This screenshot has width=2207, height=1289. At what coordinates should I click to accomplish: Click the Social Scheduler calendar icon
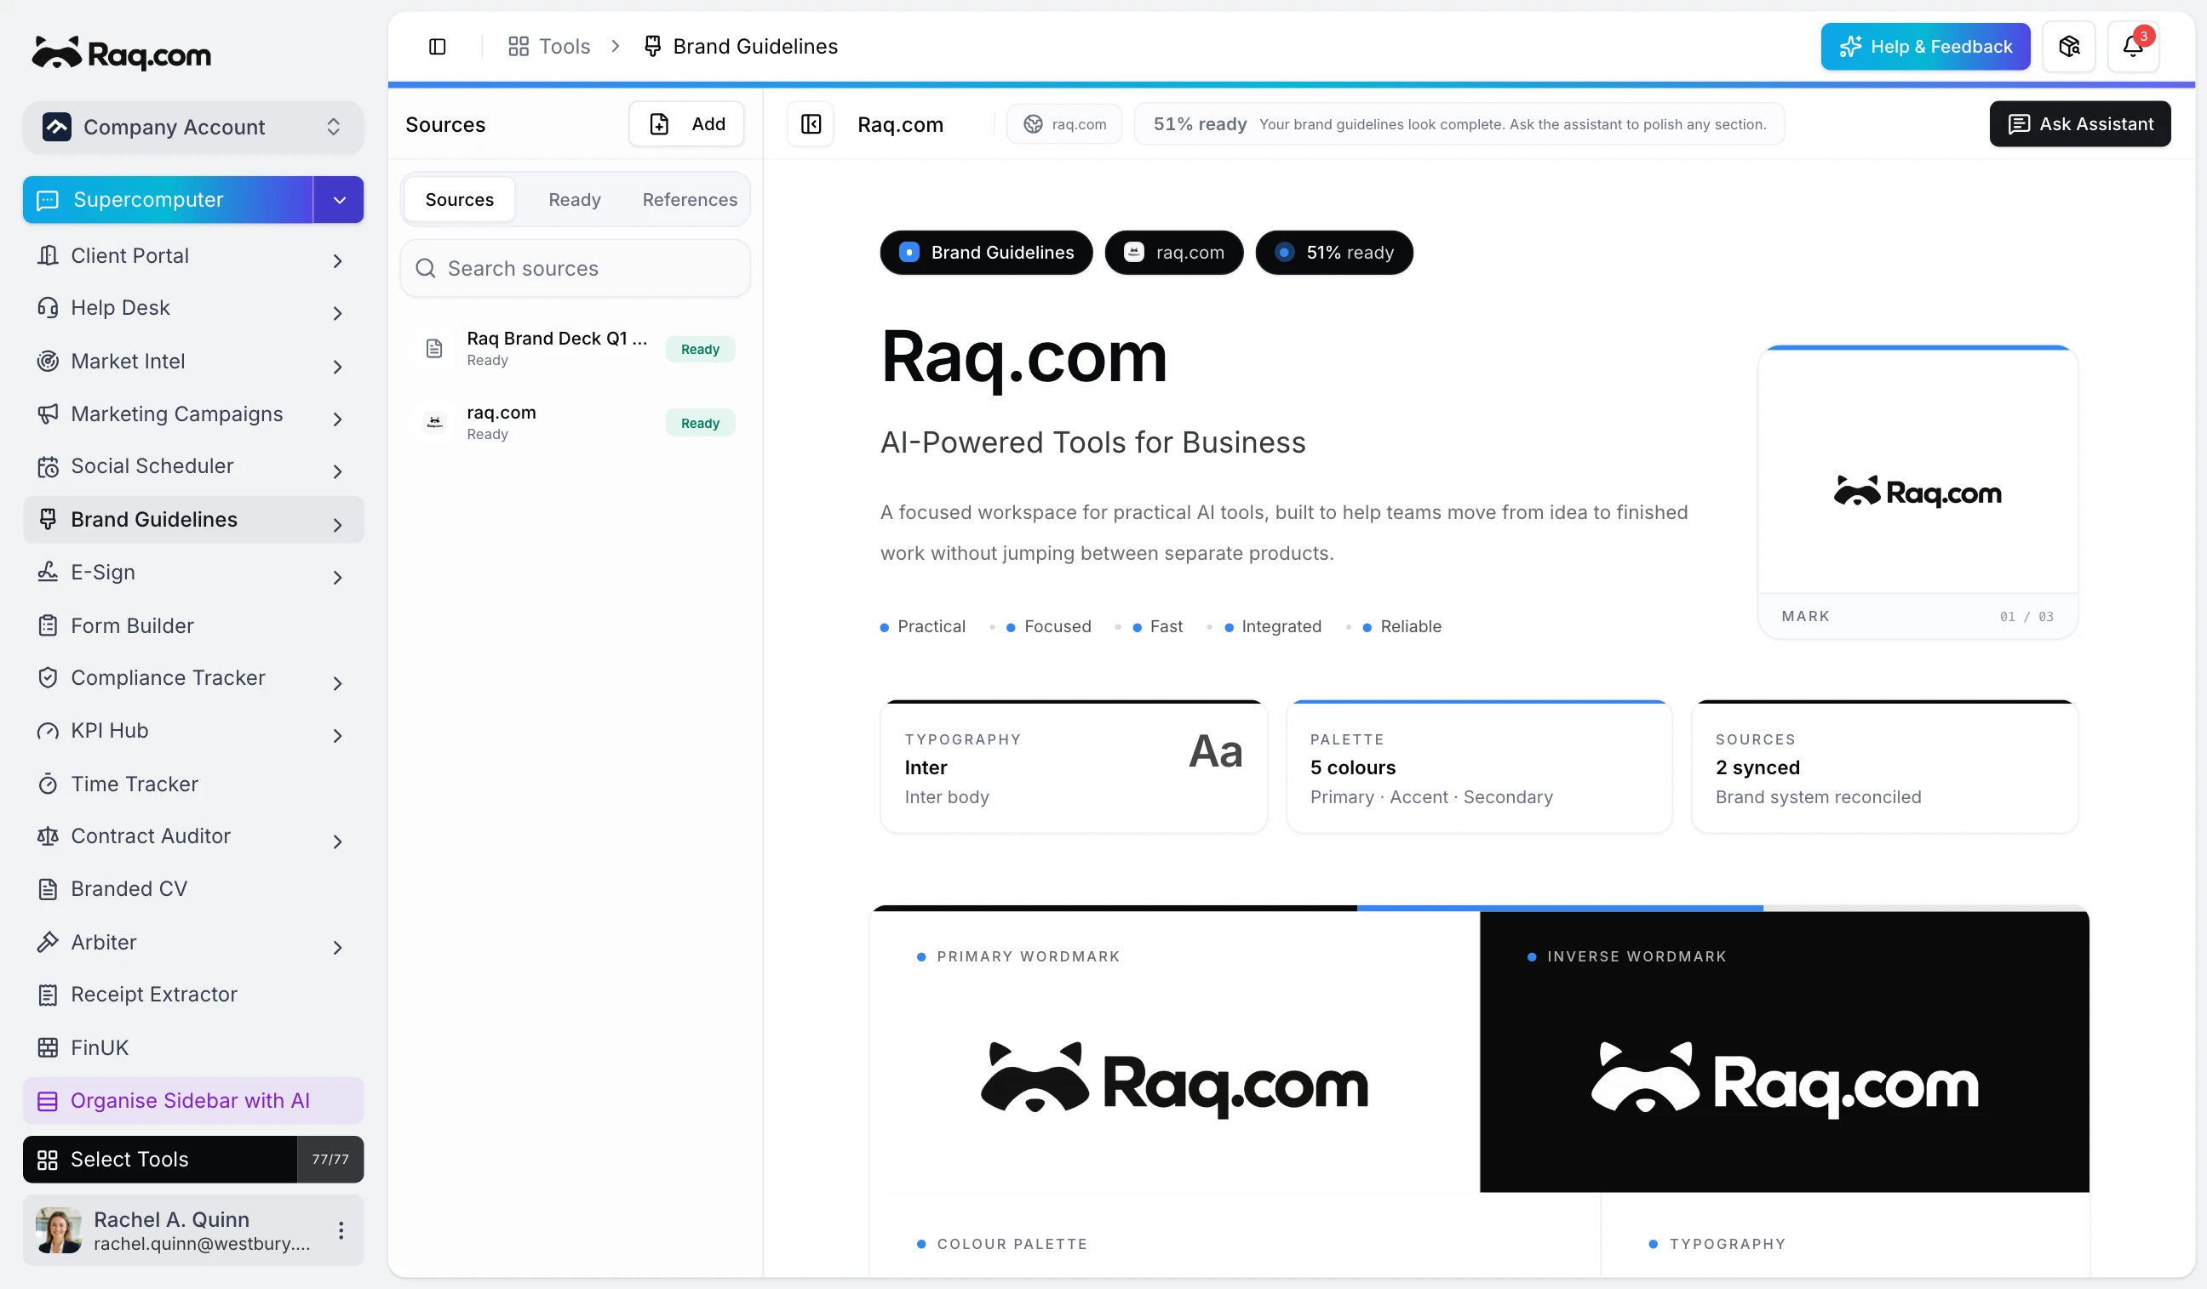pyautogui.click(x=48, y=466)
